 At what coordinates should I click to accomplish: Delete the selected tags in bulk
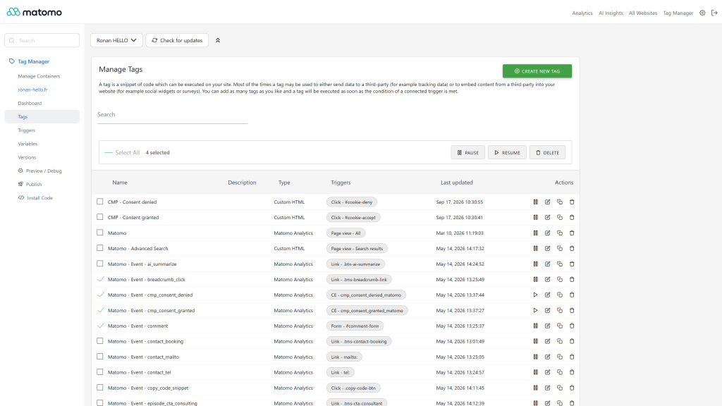(547, 152)
